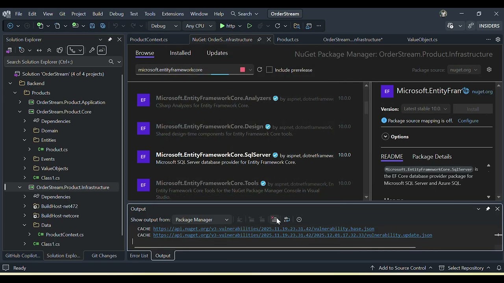This screenshot has width=504, height=283.
Task: Click the Send Feedback person icon
Action: point(471,26)
